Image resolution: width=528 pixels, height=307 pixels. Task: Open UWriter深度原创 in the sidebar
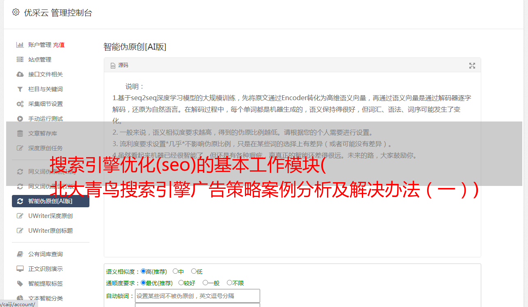click(x=50, y=216)
